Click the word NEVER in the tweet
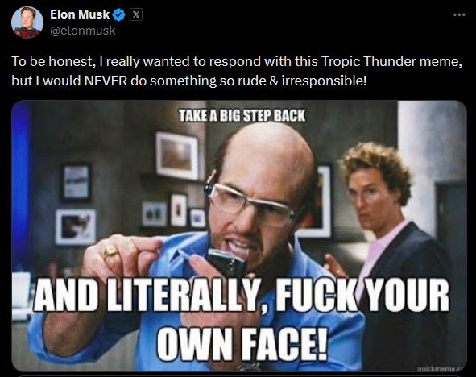Viewport: 476px width, 377px height. click(x=106, y=81)
